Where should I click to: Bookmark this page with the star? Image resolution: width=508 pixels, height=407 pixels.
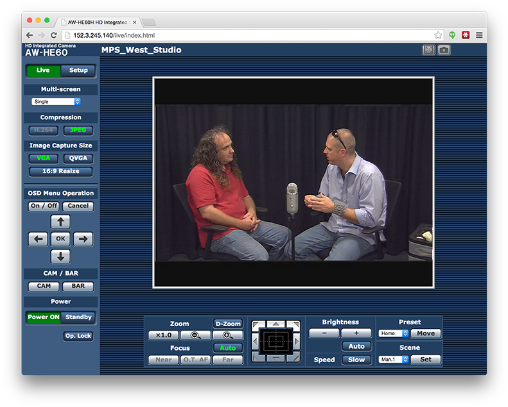[438, 35]
